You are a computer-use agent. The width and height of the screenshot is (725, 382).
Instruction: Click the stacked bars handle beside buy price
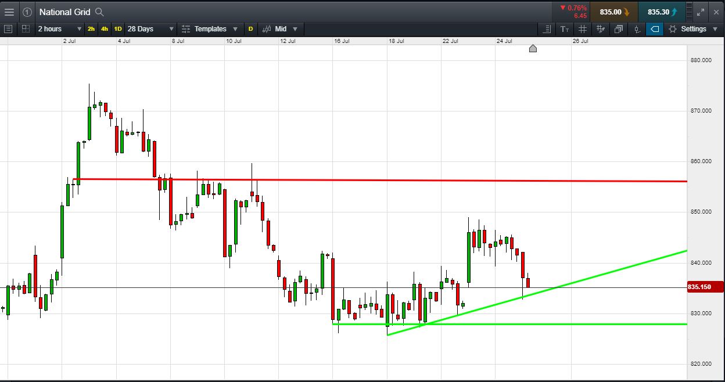coord(689,12)
